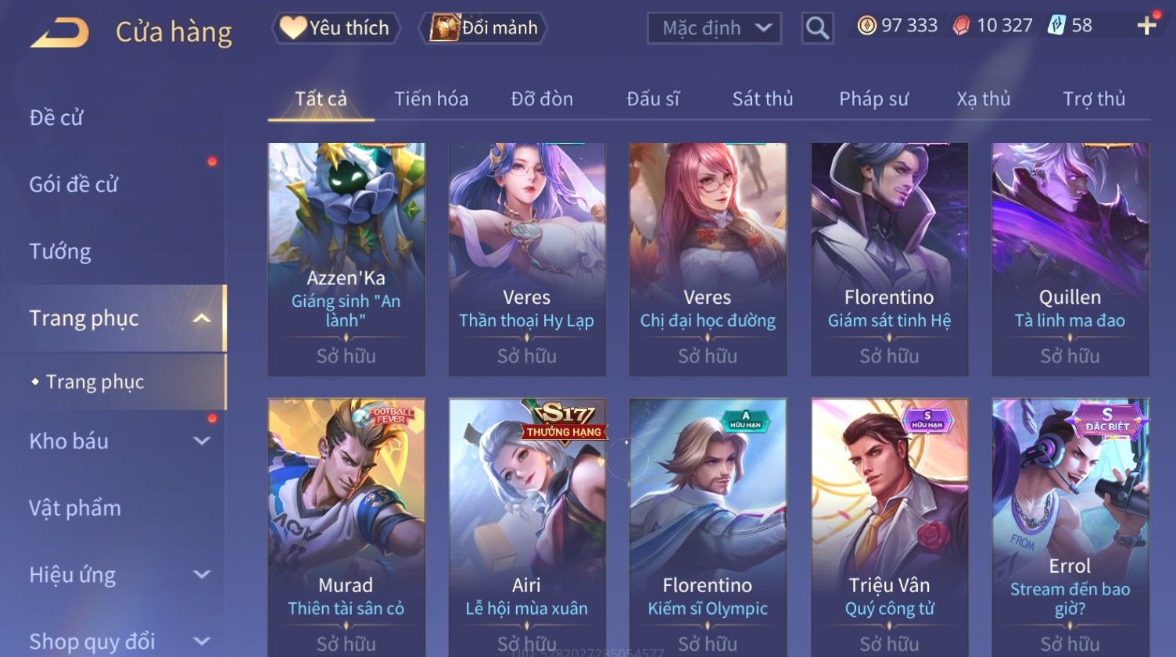The height and width of the screenshot is (657, 1176).
Task: Switch to the Sát thủ tab
Action: pos(762,99)
